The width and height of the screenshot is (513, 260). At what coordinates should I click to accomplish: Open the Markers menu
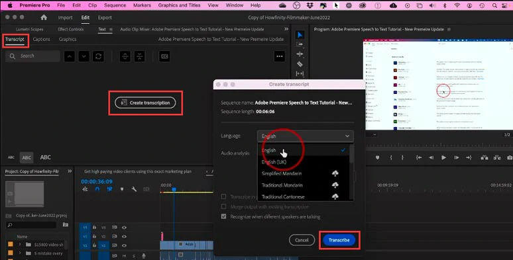click(142, 5)
